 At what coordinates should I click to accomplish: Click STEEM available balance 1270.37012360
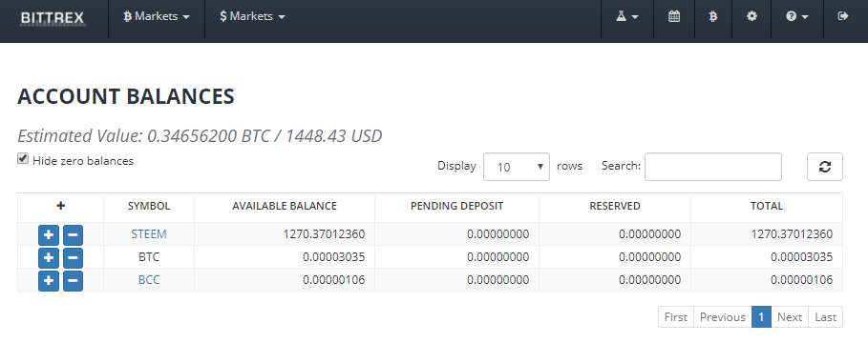tap(324, 234)
